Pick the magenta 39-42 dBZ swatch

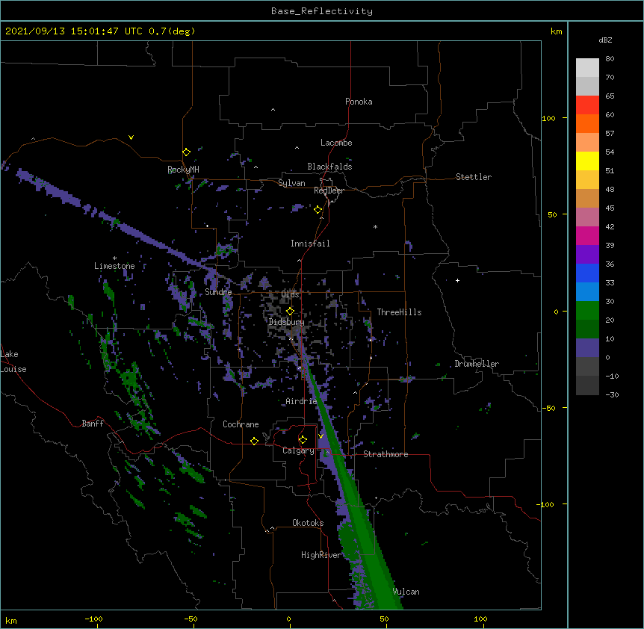(x=587, y=235)
